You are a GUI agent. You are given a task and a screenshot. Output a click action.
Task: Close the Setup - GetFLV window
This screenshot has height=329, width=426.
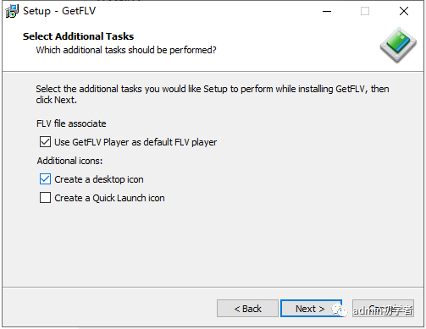pyautogui.click(x=404, y=11)
